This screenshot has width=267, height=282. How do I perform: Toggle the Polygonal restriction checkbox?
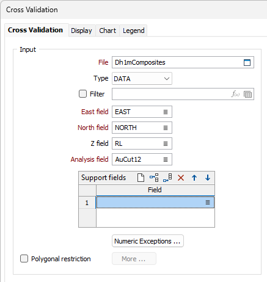[24, 259]
